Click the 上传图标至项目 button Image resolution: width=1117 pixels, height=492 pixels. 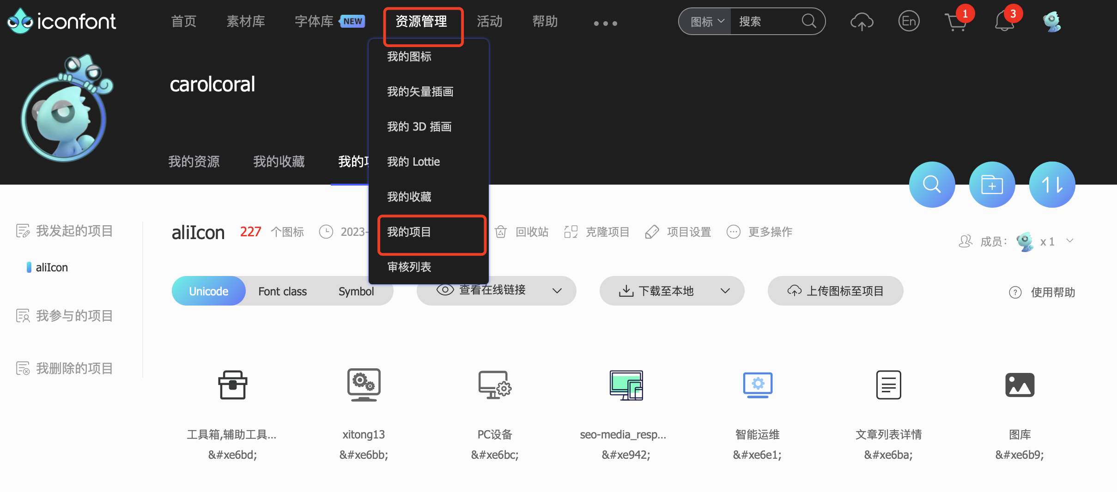pos(835,291)
